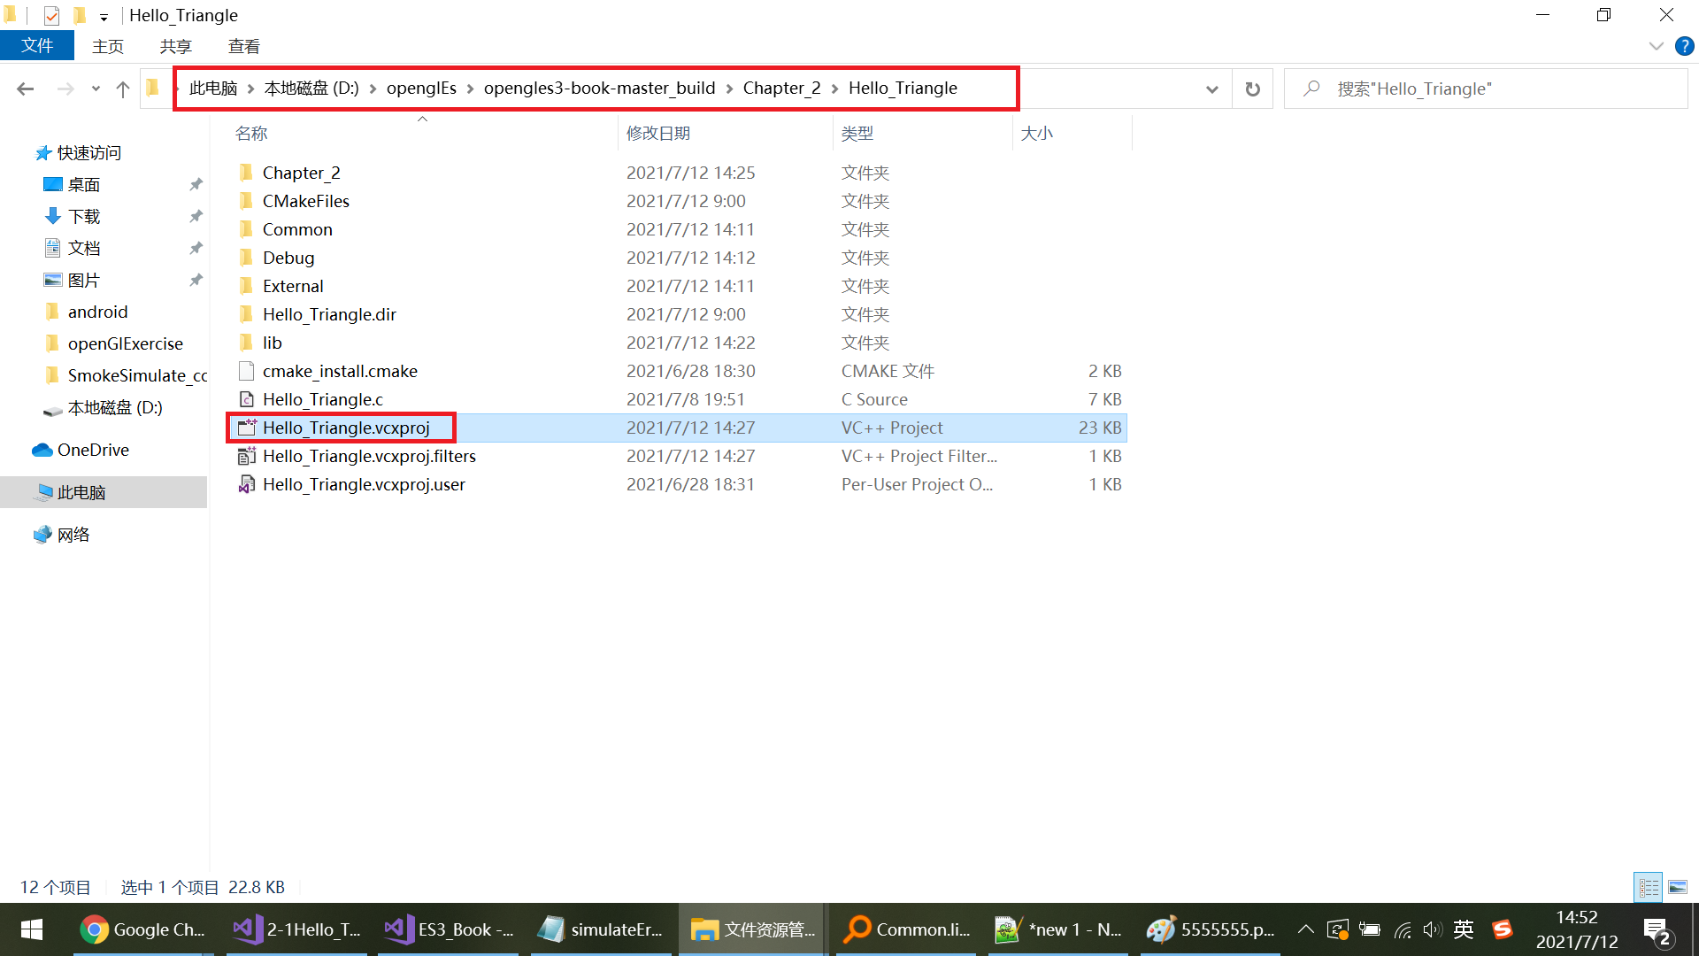The height and width of the screenshot is (956, 1699).
Task: Open the Help question mark icon
Action: coord(1684,46)
